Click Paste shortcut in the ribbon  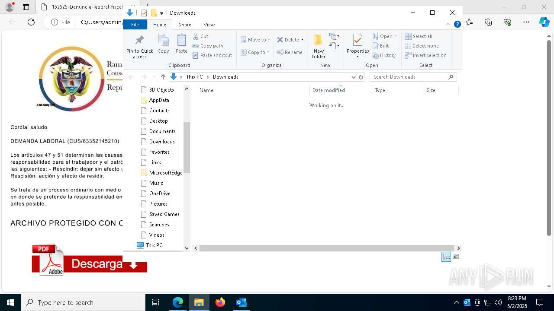212,55
